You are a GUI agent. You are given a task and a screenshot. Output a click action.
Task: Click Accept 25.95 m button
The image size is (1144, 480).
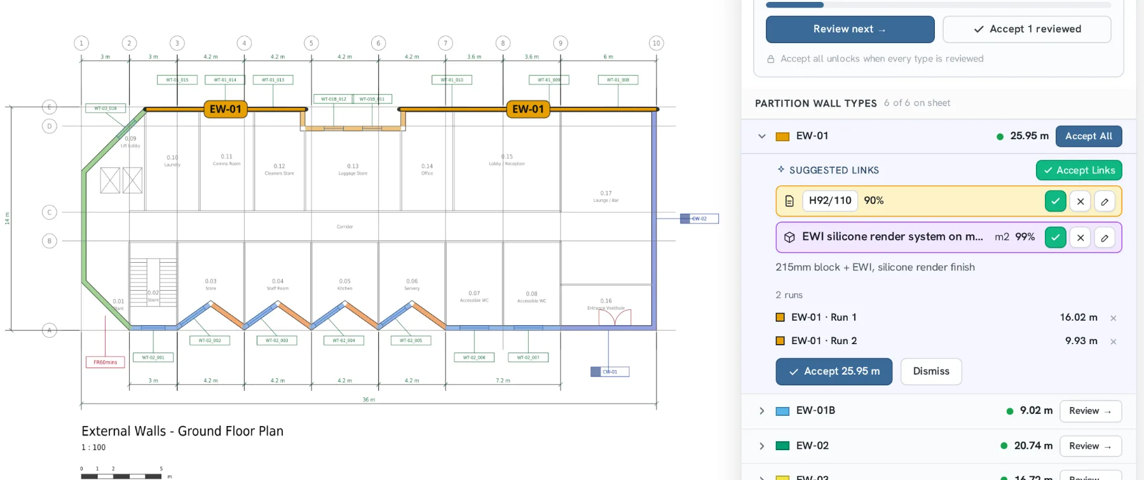pyautogui.click(x=834, y=371)
